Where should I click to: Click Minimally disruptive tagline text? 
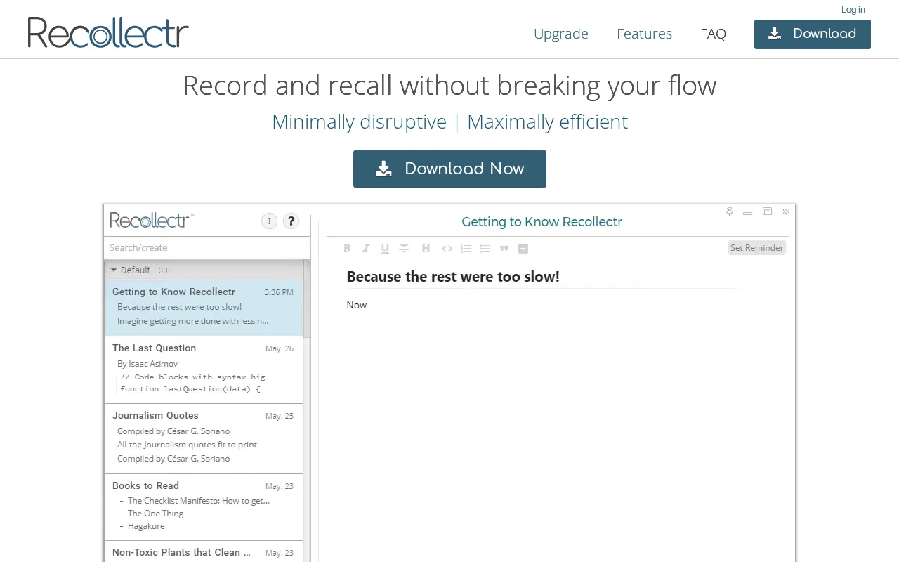(359, 122)
